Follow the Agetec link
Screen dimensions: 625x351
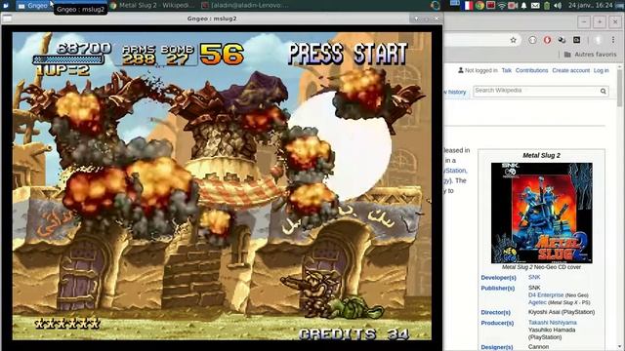537,302
